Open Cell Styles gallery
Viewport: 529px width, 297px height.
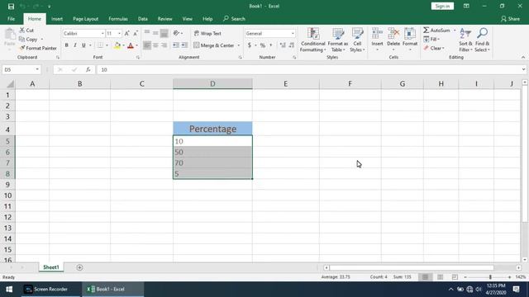[x=357, y=40]
